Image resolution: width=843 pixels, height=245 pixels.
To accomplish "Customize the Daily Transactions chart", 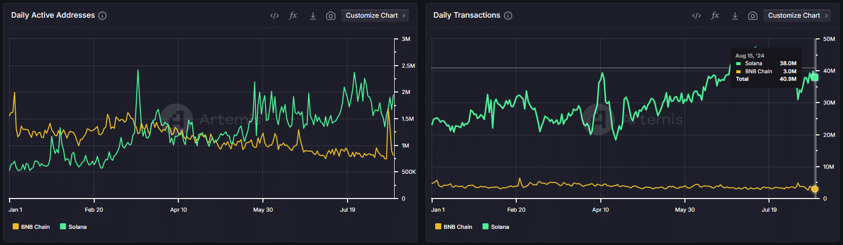I will (797, 16).
